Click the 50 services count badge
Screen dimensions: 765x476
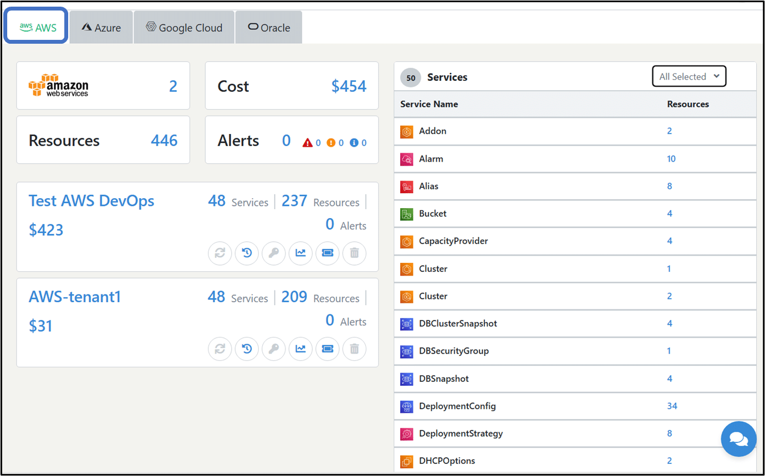point(411,78)
